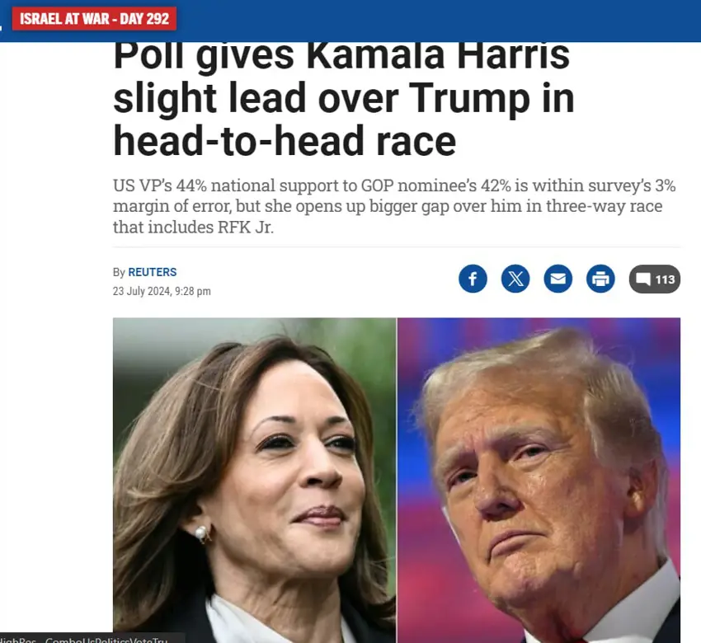Screen dimensions: 701x643
Task: Click the 113 comment count number
Action: point(665,279)
